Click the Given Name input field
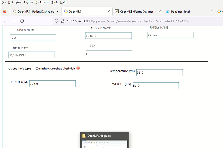 point(33,38)
